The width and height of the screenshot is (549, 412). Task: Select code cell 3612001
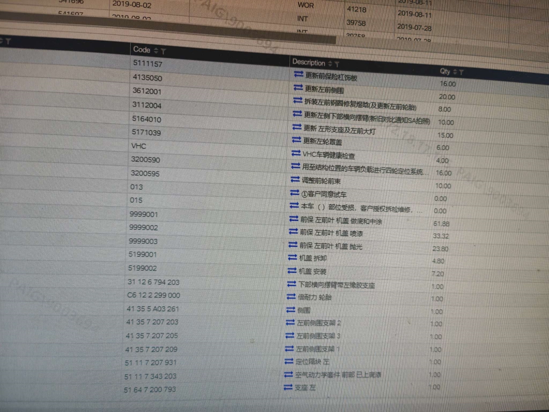click(x=147, y=91)
